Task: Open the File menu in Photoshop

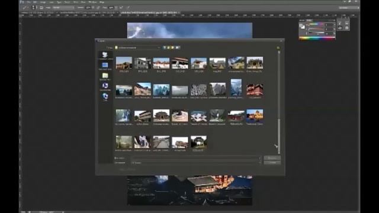Action: [x=28, y=2]
